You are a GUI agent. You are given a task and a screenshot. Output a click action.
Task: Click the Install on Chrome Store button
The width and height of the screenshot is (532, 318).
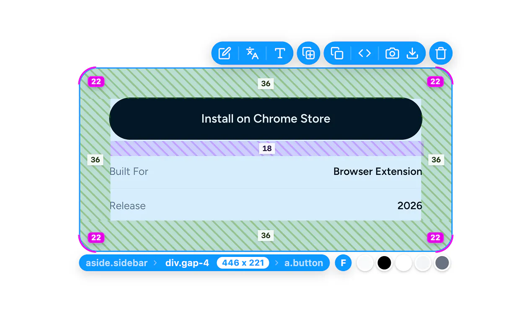[266, 119]
